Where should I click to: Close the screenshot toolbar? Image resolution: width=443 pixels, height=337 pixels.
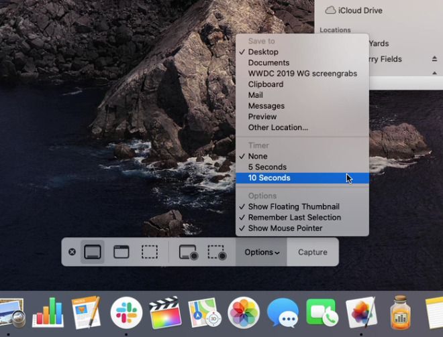(x=72, y=252)
